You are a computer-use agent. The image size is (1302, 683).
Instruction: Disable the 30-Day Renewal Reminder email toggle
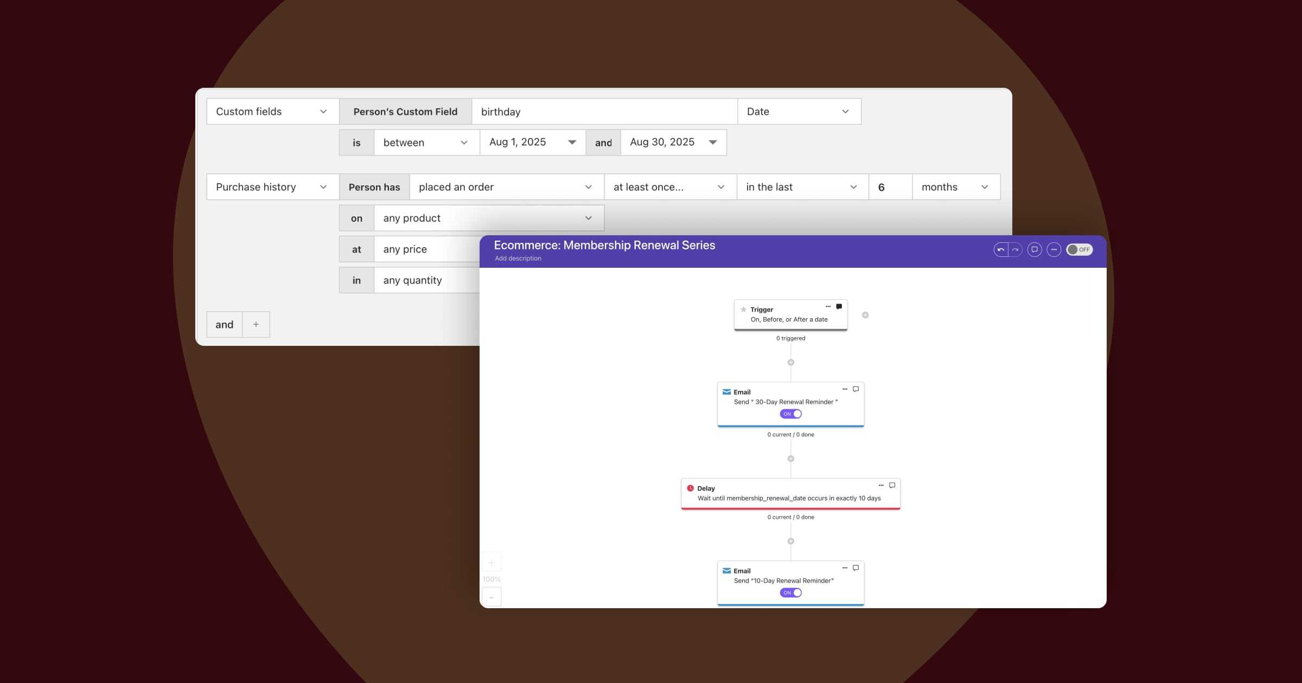point(791,414)
